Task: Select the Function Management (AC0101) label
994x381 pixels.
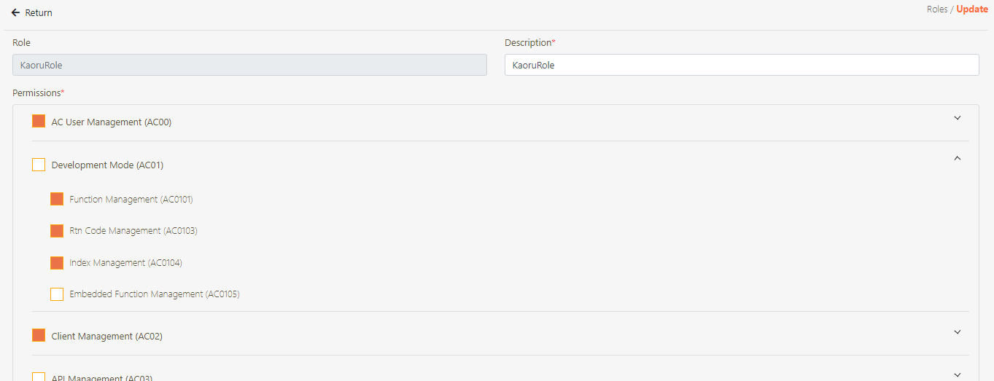Action: [x=131, y=199]
